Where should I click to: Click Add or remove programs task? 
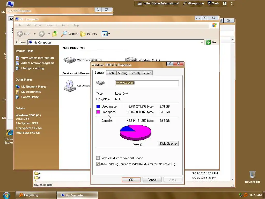tap(38, 63)
